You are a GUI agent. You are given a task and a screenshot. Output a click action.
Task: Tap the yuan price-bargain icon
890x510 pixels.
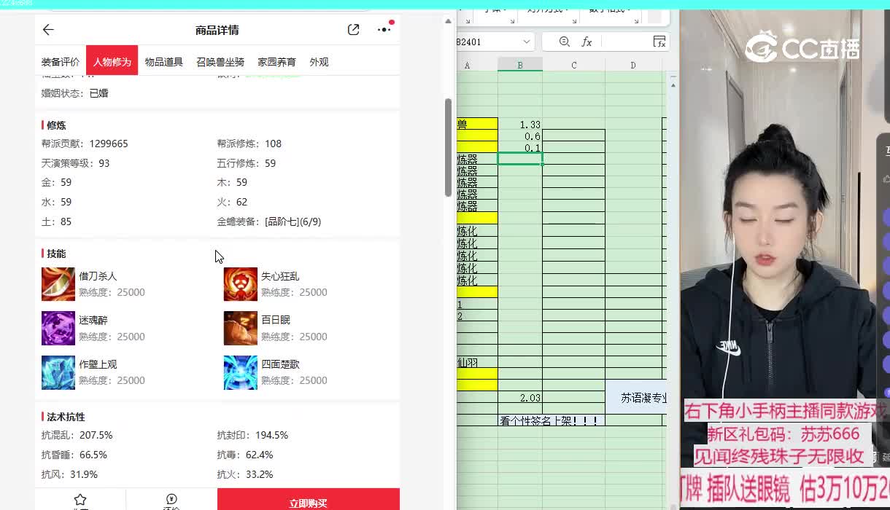point(171,500)
